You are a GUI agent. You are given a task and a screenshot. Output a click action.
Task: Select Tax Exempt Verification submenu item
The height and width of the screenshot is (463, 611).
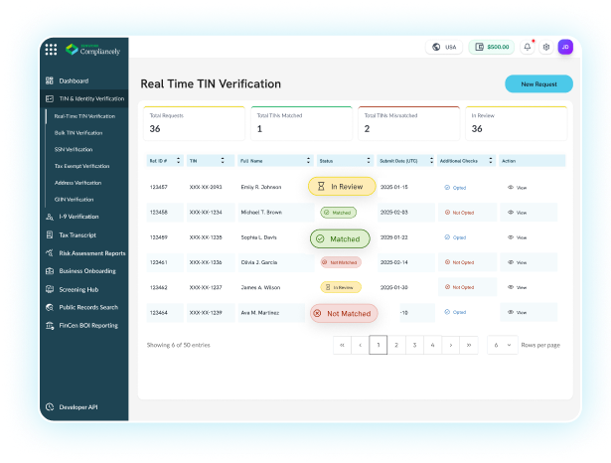point(81,166)
